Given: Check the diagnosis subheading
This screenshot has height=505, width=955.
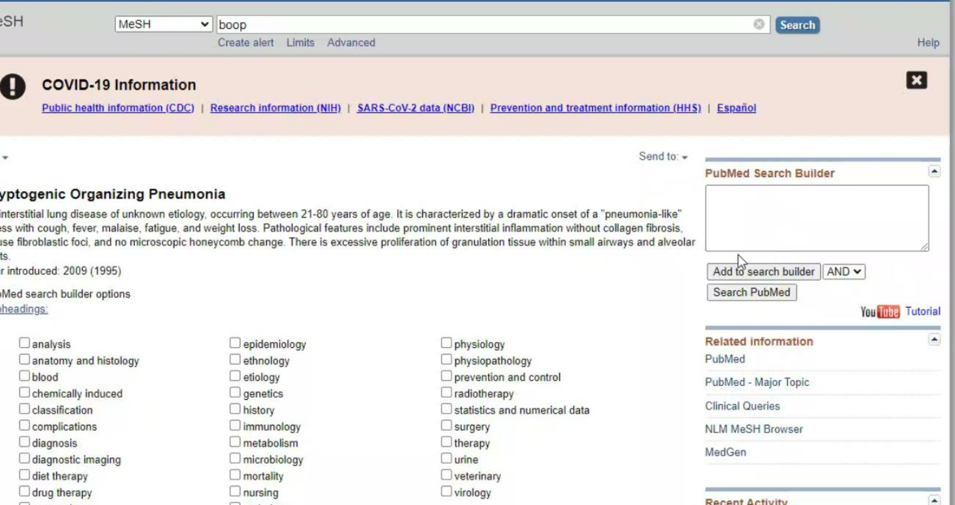Looking at the screenshot, I should 24,442.
